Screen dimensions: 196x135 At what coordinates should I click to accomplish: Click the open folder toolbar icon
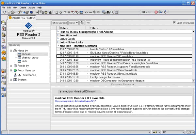(x=13, y=12)
